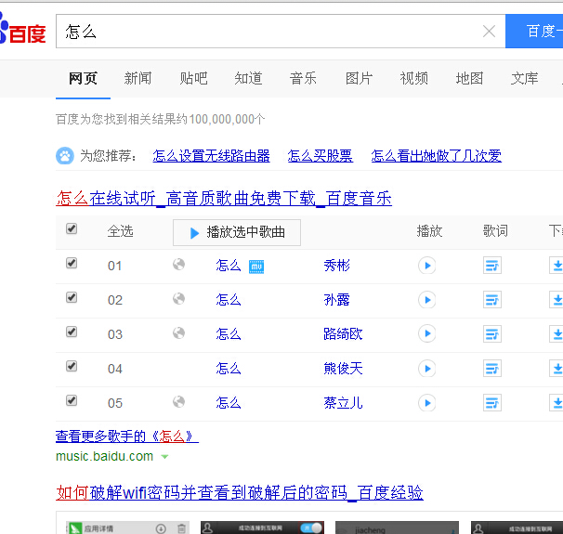This screenshot has height=534, width=563.
Task: Uncheck the checkbox for song 02
Action: point(72,297)
